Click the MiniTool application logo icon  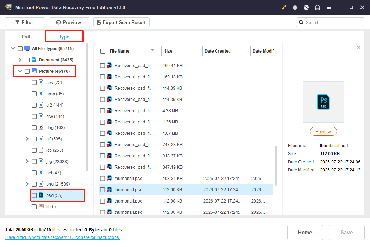(x=8, y=7)
